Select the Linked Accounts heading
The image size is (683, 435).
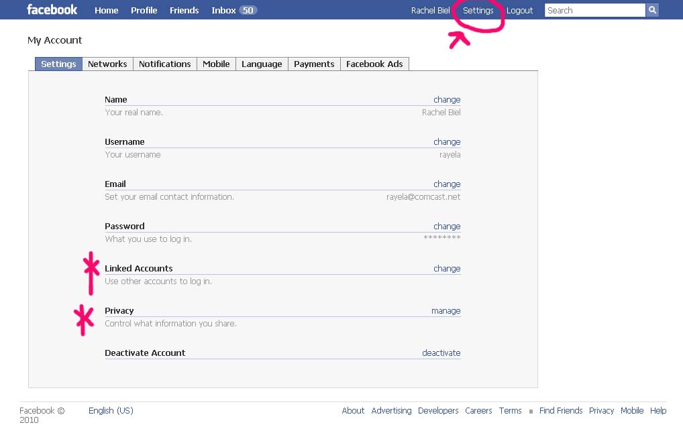[138, 268]
